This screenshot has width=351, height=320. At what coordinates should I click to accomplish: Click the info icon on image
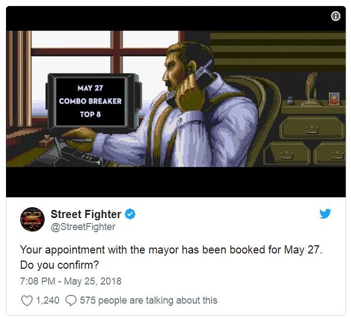point(336,16)
